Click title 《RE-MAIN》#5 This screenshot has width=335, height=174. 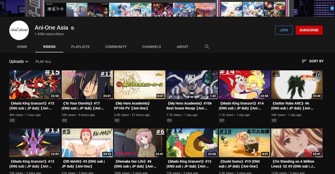point(83,164)
